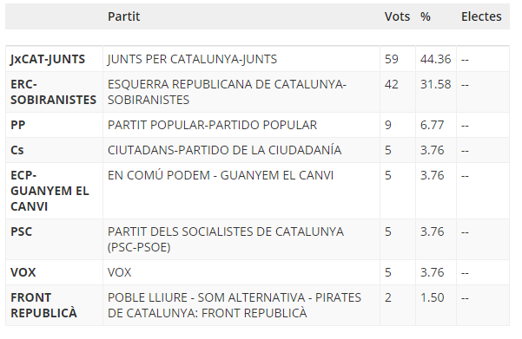The height and width of the screenshot is (339, 522).
Task: Select the FRONT REPUBLICÀ abbreviation cell
Action: pyautogui.click(x=54, y=305)
